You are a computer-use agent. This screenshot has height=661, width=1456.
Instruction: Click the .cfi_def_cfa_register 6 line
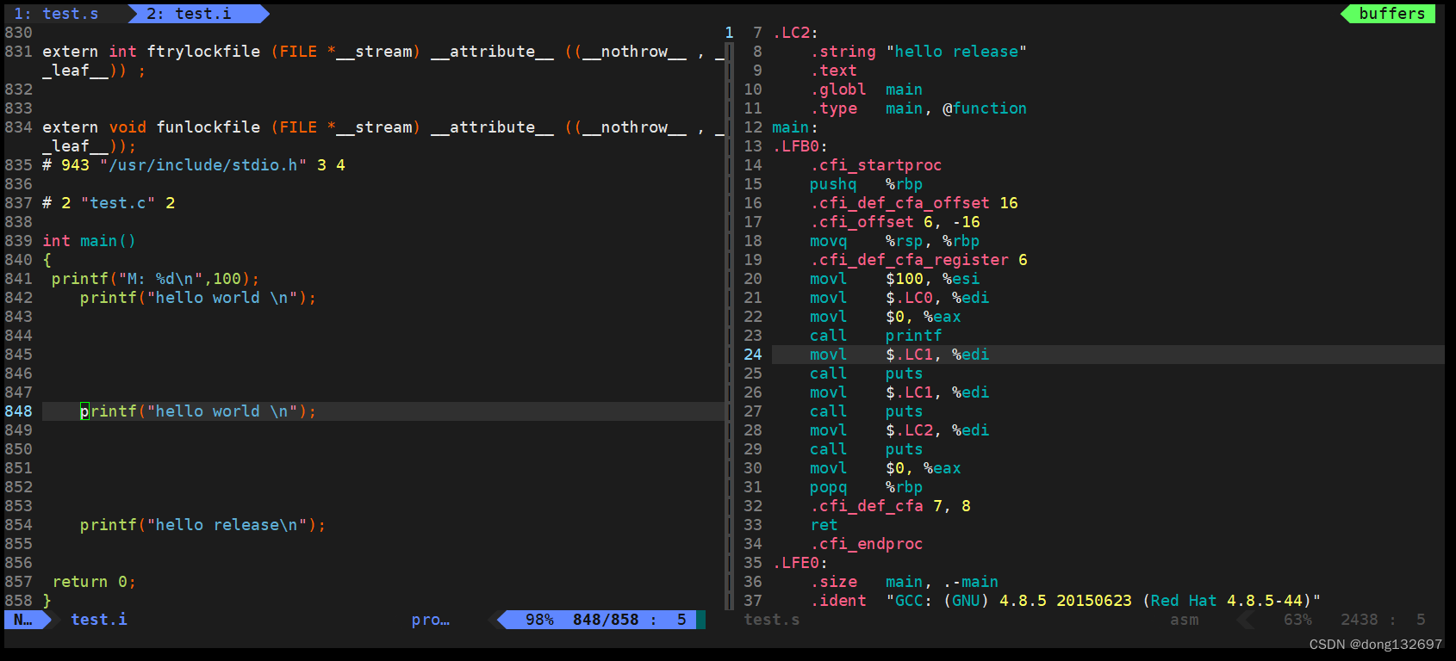click(x=918, y=260)
